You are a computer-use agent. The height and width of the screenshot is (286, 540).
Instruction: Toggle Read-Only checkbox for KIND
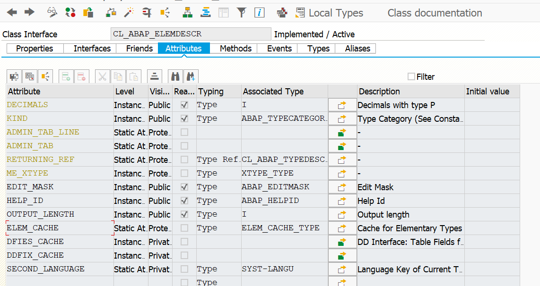tap(184, 118)
